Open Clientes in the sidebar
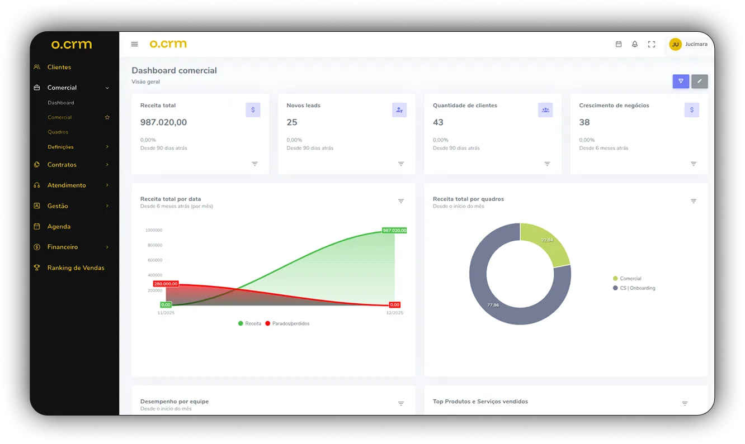Image resolution: width=745 pixels, height=444 pixels. click(x=59, y=67)
